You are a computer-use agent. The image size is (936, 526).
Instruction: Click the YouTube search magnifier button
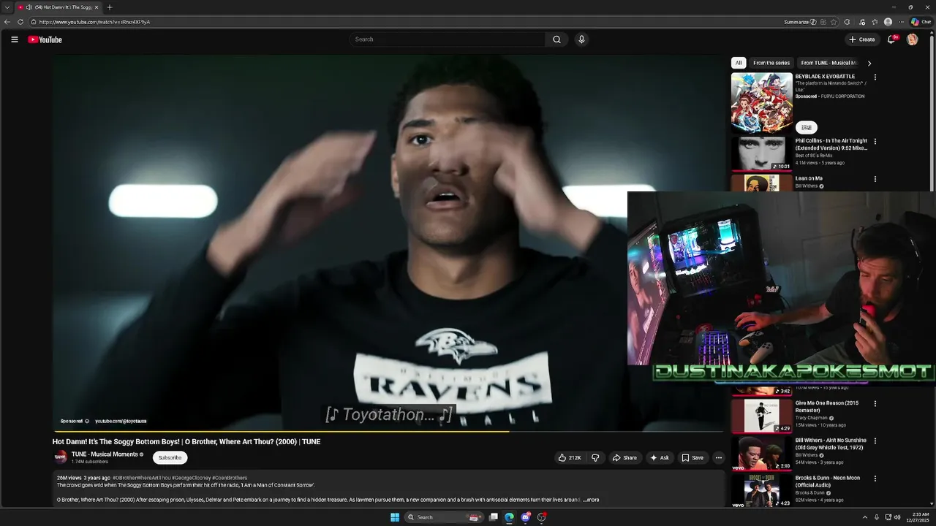pyautogui.click(x=556, y=39)
